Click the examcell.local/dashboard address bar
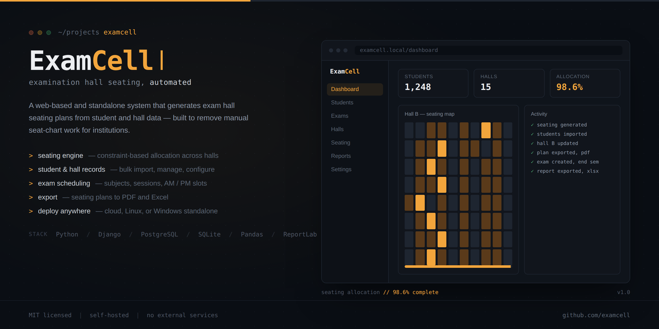The height and width of the screenshot is (329, 659). pos(489,50)
